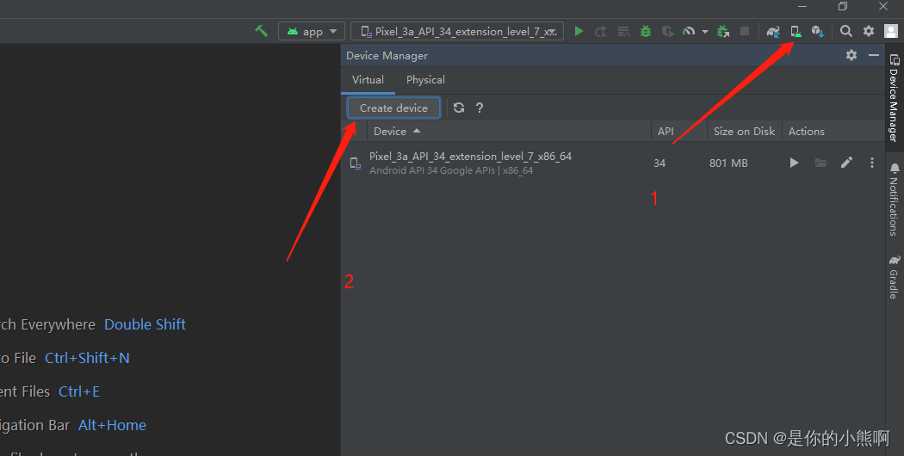Sync project with Gradle files elephant icon
904x456 pixels.
tap(773, 31)
